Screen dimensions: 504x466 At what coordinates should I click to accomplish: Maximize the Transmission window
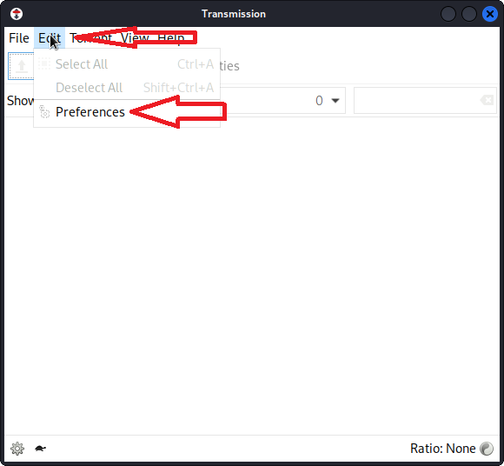[469, 14]
